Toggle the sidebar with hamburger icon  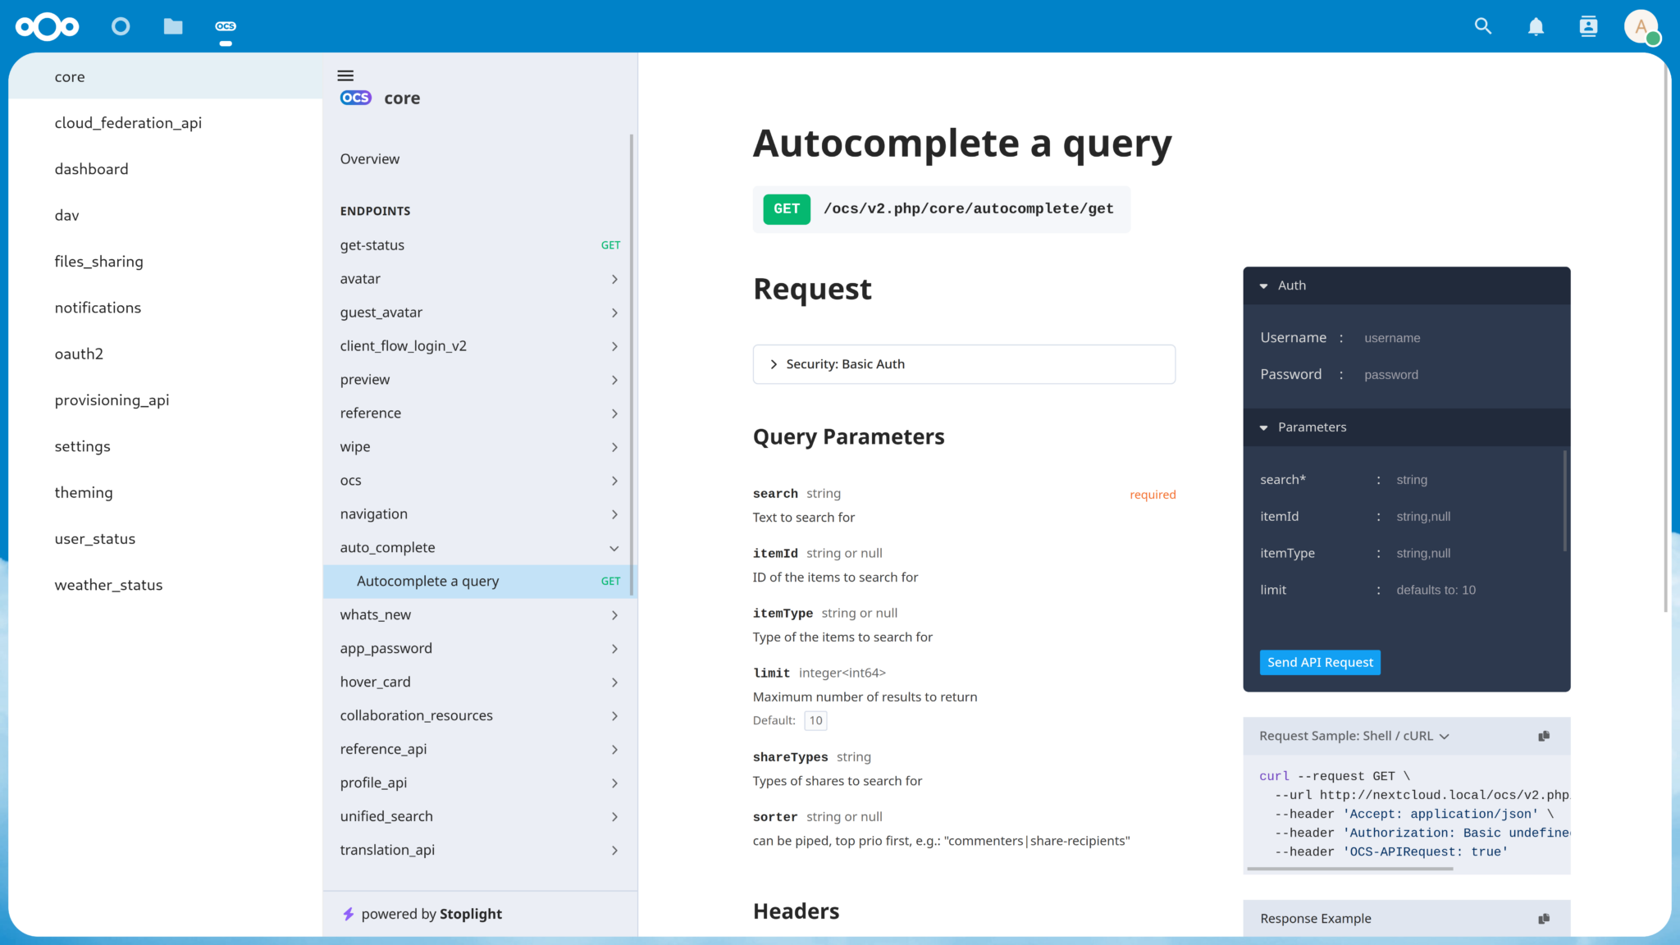click(x=345, y=75)
